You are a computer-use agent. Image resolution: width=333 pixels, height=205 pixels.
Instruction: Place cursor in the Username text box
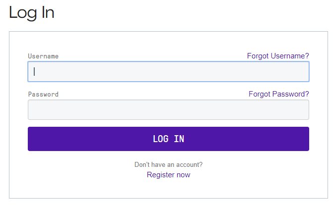pyautogui.click(x=168, y=71)
